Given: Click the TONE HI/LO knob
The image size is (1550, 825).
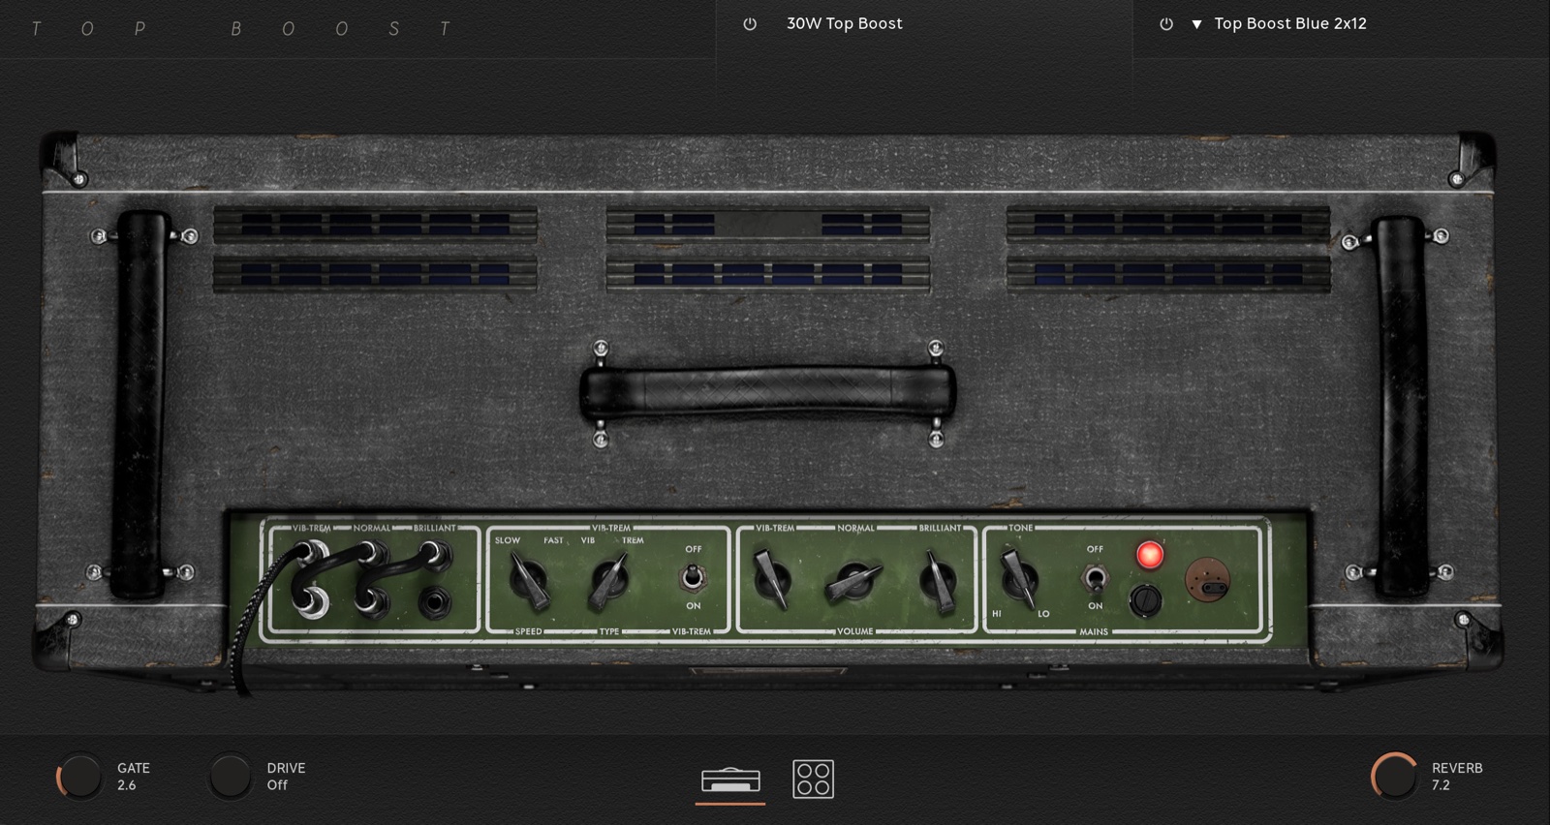Looking at the screenshot, I should (x=1017, y=578).
